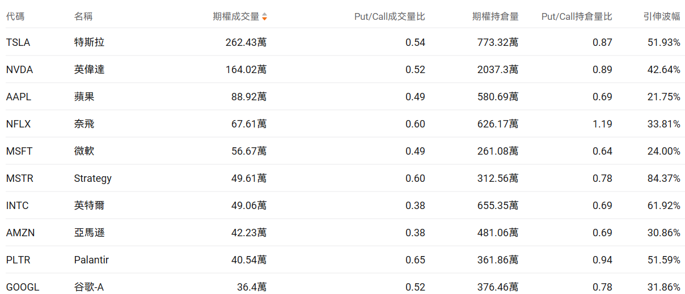
Task: Click the Strategy company name
Action: pyautogui.click(x=93, y=178)
